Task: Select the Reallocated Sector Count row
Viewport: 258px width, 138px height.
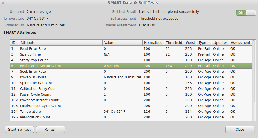Action: tap(131, 66)
